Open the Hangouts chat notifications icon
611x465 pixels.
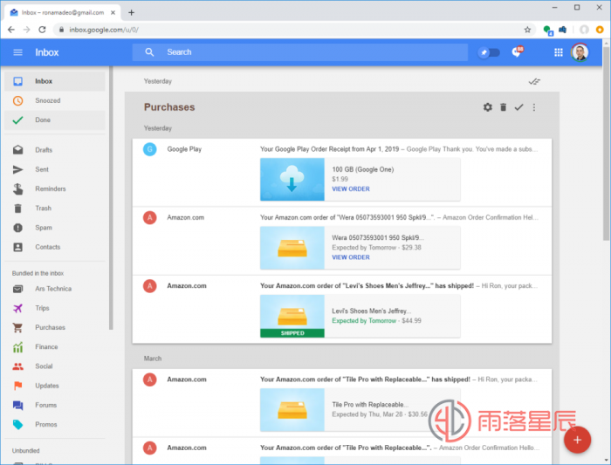[517, 51]
